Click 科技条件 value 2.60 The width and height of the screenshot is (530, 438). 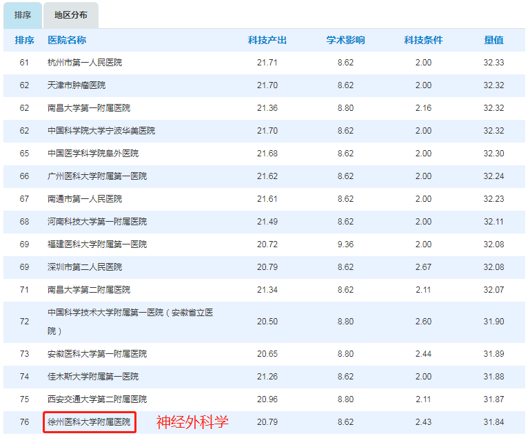point(424,322)
